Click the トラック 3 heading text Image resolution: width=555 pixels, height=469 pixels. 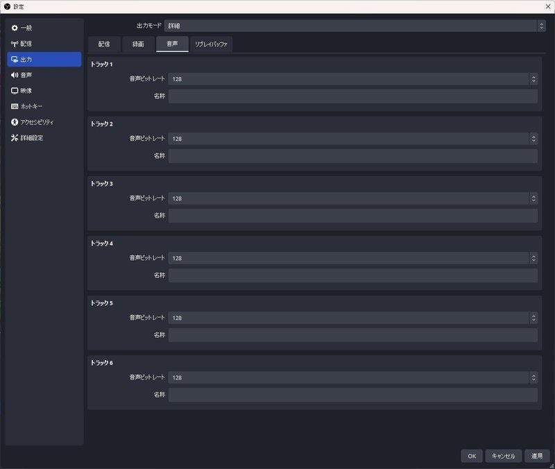(101, 184)
